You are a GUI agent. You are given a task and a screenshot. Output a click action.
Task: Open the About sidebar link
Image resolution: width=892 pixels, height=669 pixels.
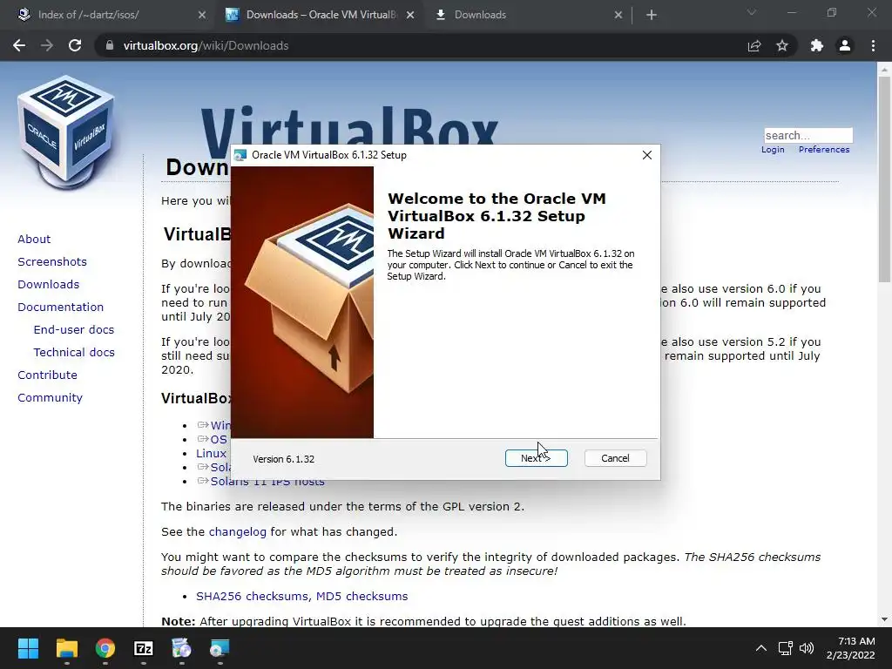34,239
